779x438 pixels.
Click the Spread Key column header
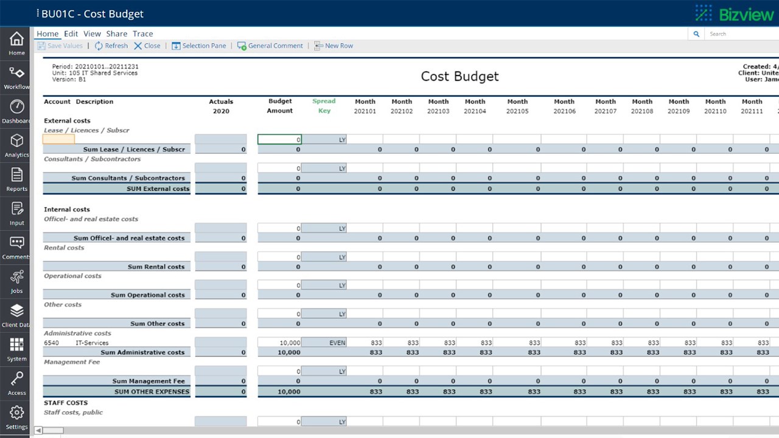point(324,106)
